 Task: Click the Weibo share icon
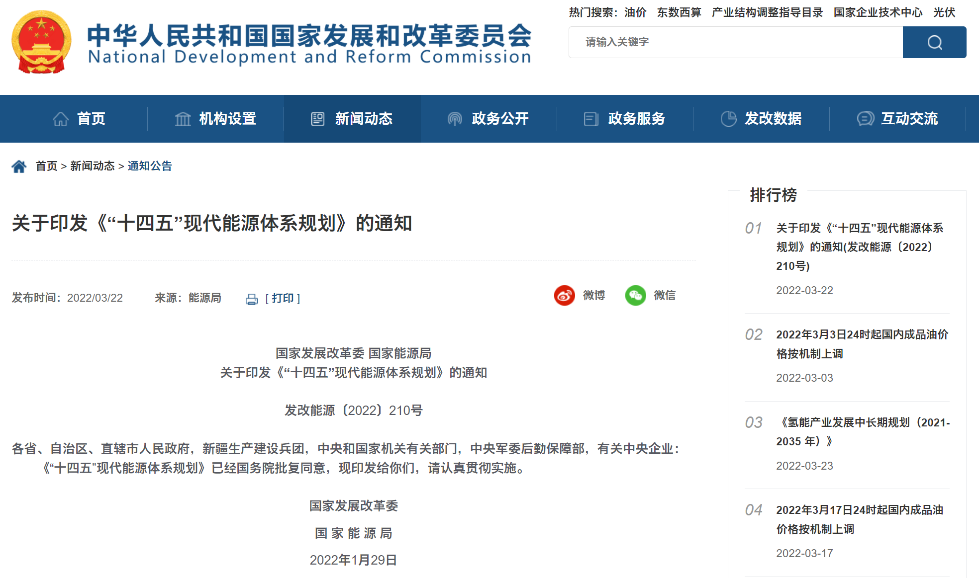pos(565,296)
